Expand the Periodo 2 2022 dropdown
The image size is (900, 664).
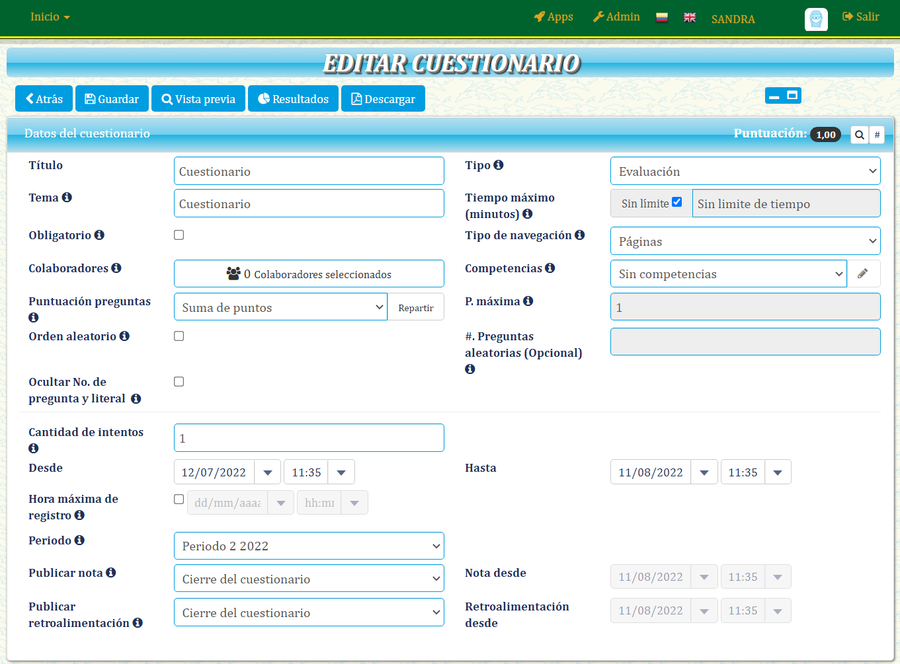pos(308,546)
